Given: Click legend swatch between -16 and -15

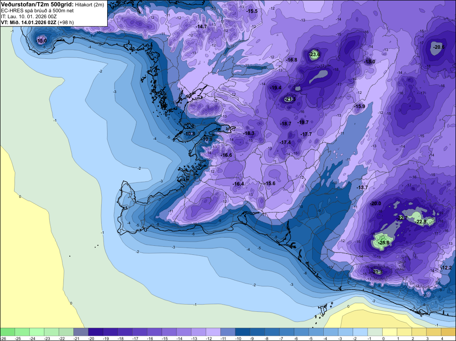Looking at the screenshot, I should [x=155, y=332].
